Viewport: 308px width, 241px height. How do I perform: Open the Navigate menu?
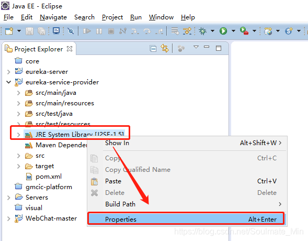pyautogui.click(x=53, y=17)
